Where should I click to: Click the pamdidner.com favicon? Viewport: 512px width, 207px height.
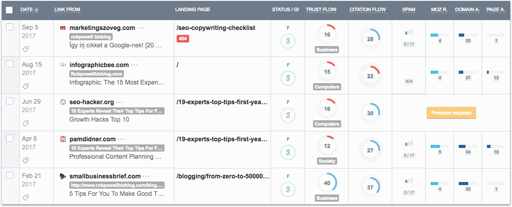click(x=63, y=139)
